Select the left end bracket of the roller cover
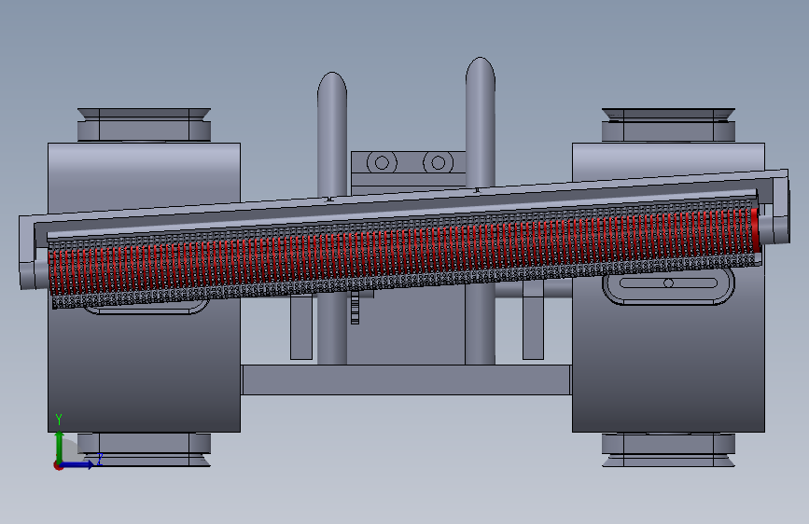The image size is (809, 524). point(27,253)
